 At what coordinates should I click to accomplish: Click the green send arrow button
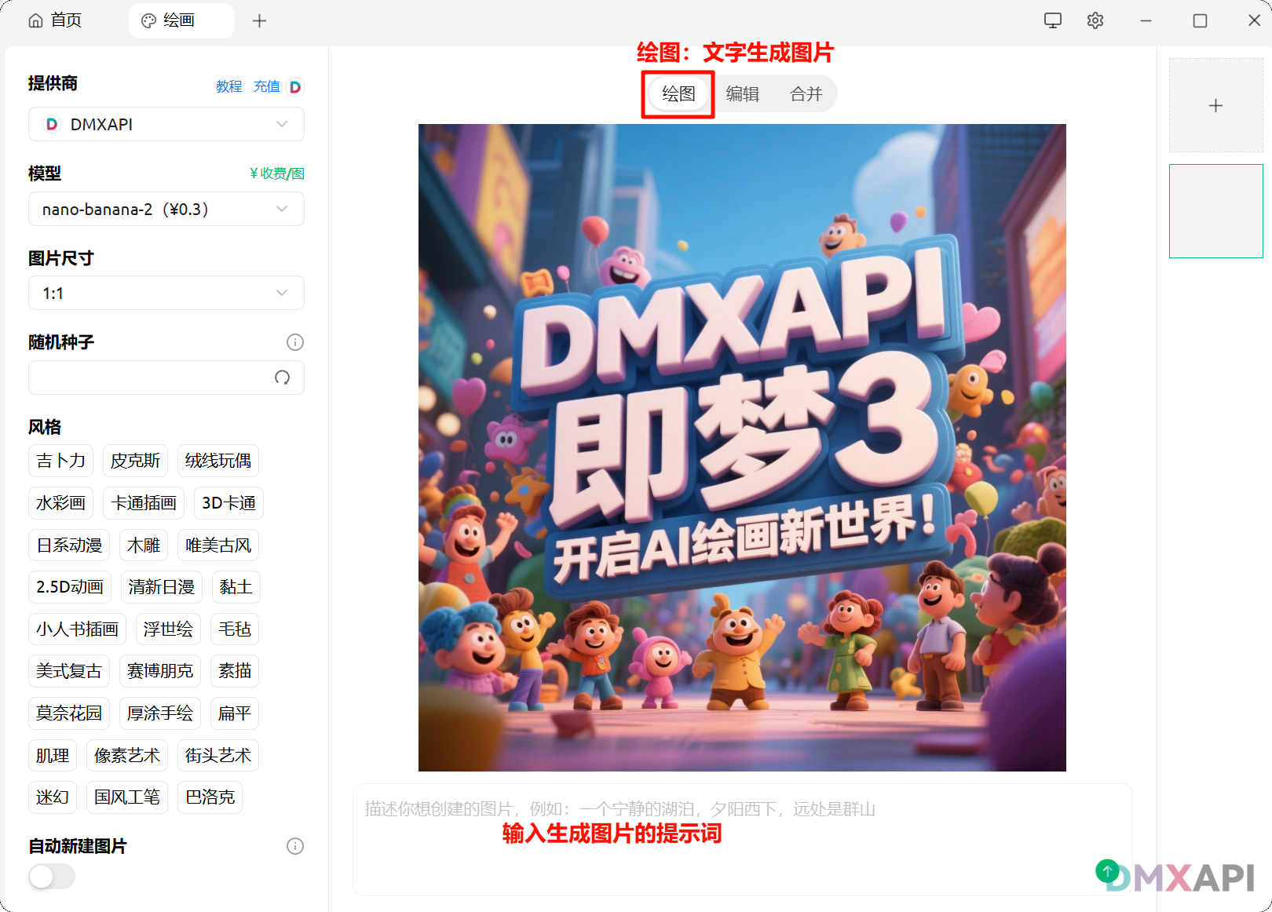1107,870
